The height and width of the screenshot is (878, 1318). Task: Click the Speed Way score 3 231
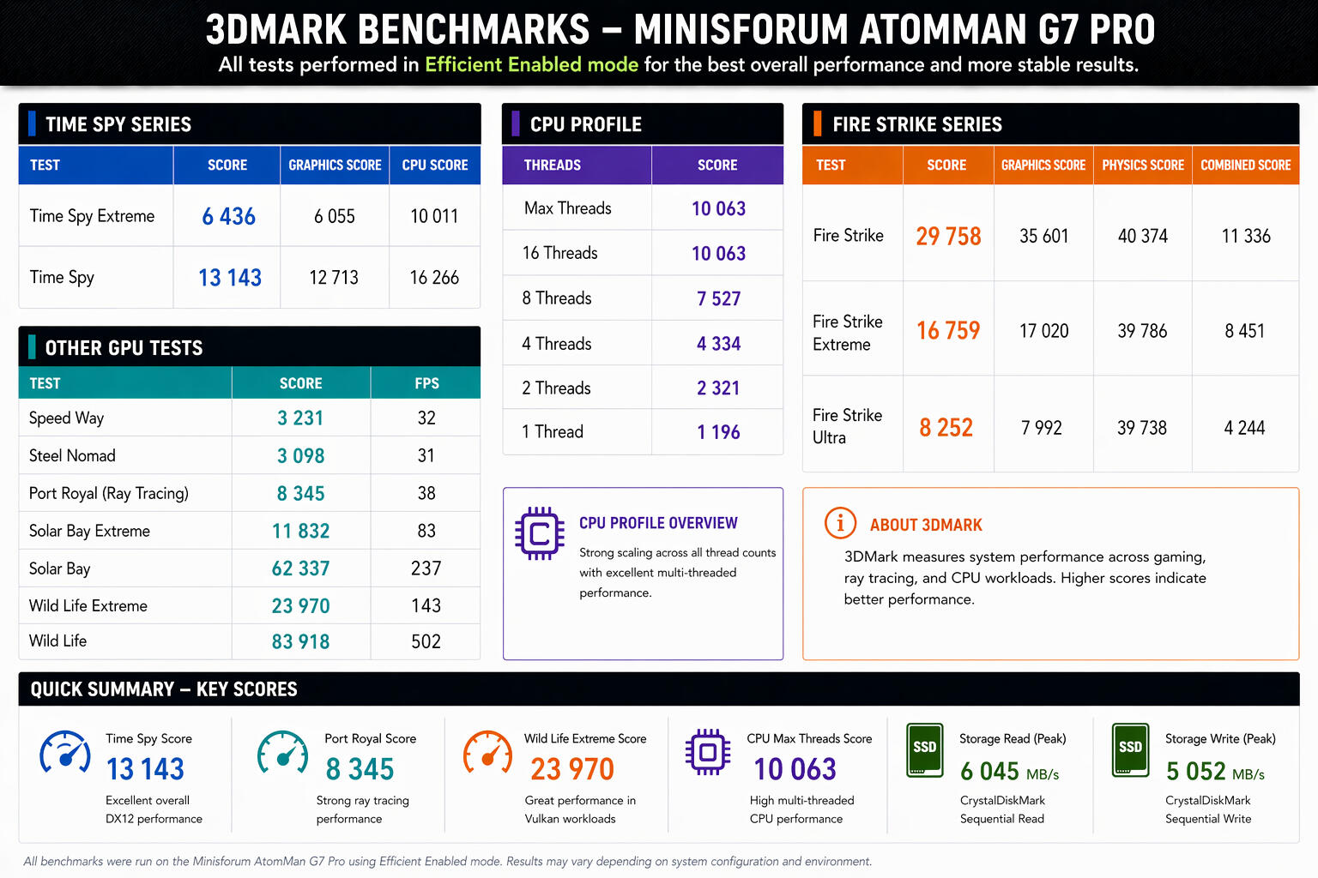coord(300,418)
